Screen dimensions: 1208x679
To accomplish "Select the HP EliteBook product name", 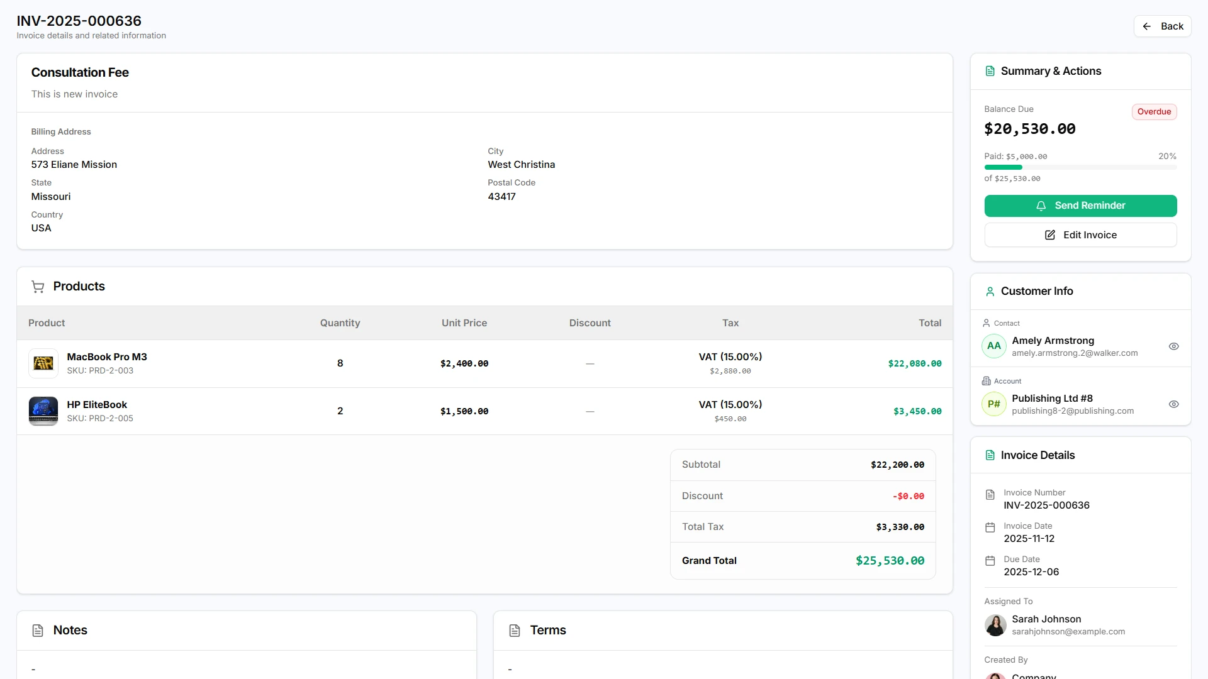I will tap(97, 405).
